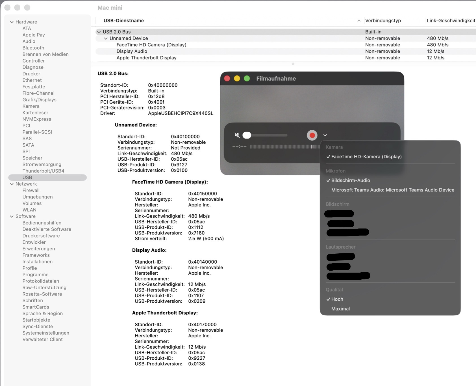Screen dimensions: 476x386
Task: Set recording quality to Maximal
Action: coord(340,309)
